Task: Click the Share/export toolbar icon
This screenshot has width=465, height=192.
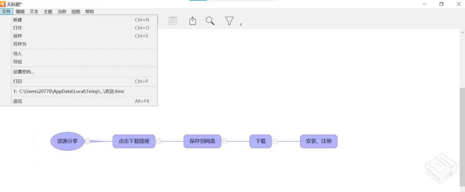Action: [193, 21]
